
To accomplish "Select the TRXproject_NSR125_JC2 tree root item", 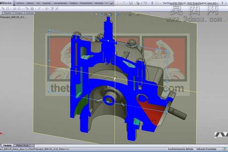I will pos(13,17).
